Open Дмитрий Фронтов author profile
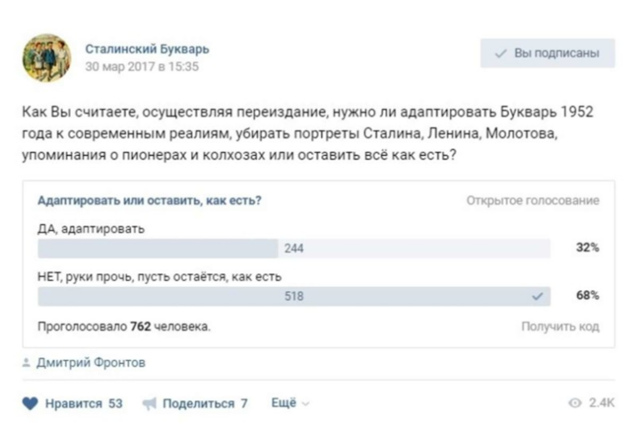 [91, 362]
